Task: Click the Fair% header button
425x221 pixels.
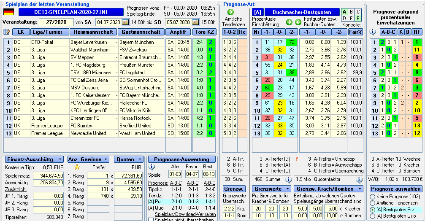Action: [356, 32]
